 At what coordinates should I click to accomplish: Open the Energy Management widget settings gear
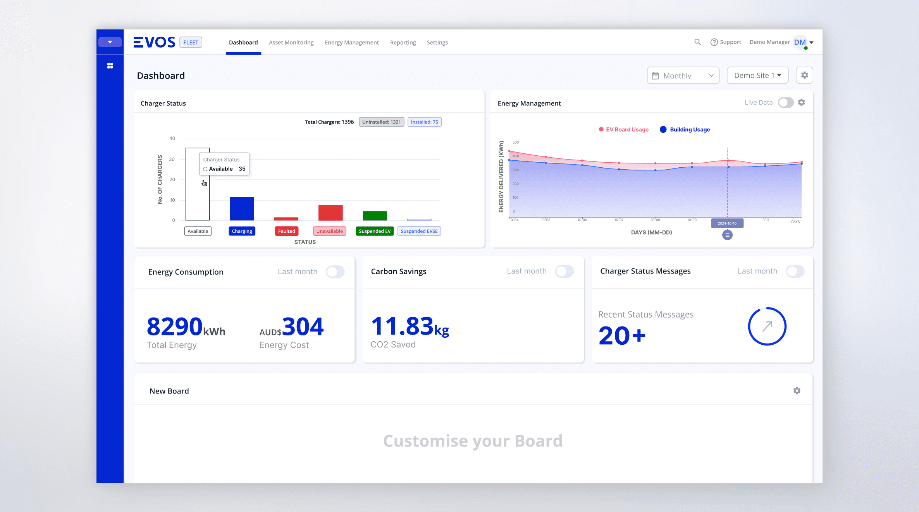(x=801, y=102)
